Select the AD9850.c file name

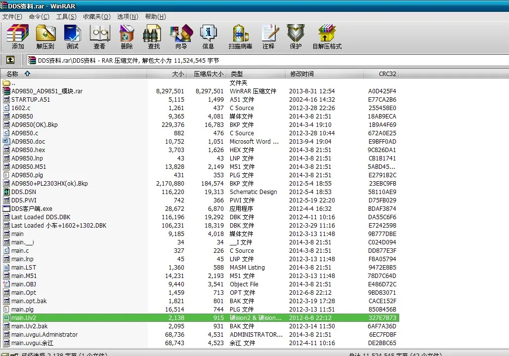25,133
